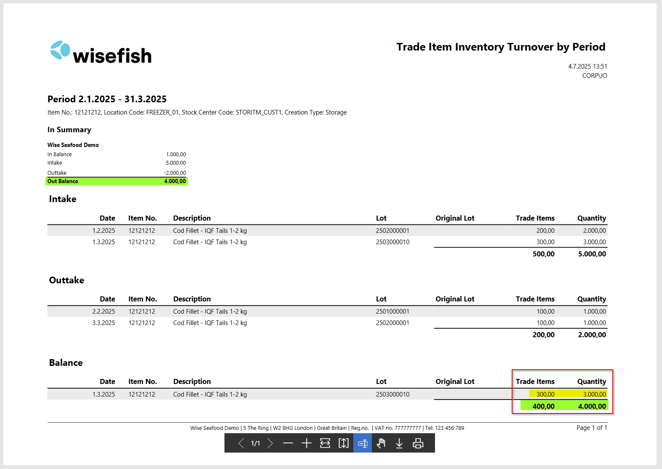Click the green 4.000,00 balance total
662x469 pixels.
pos(592,406)
